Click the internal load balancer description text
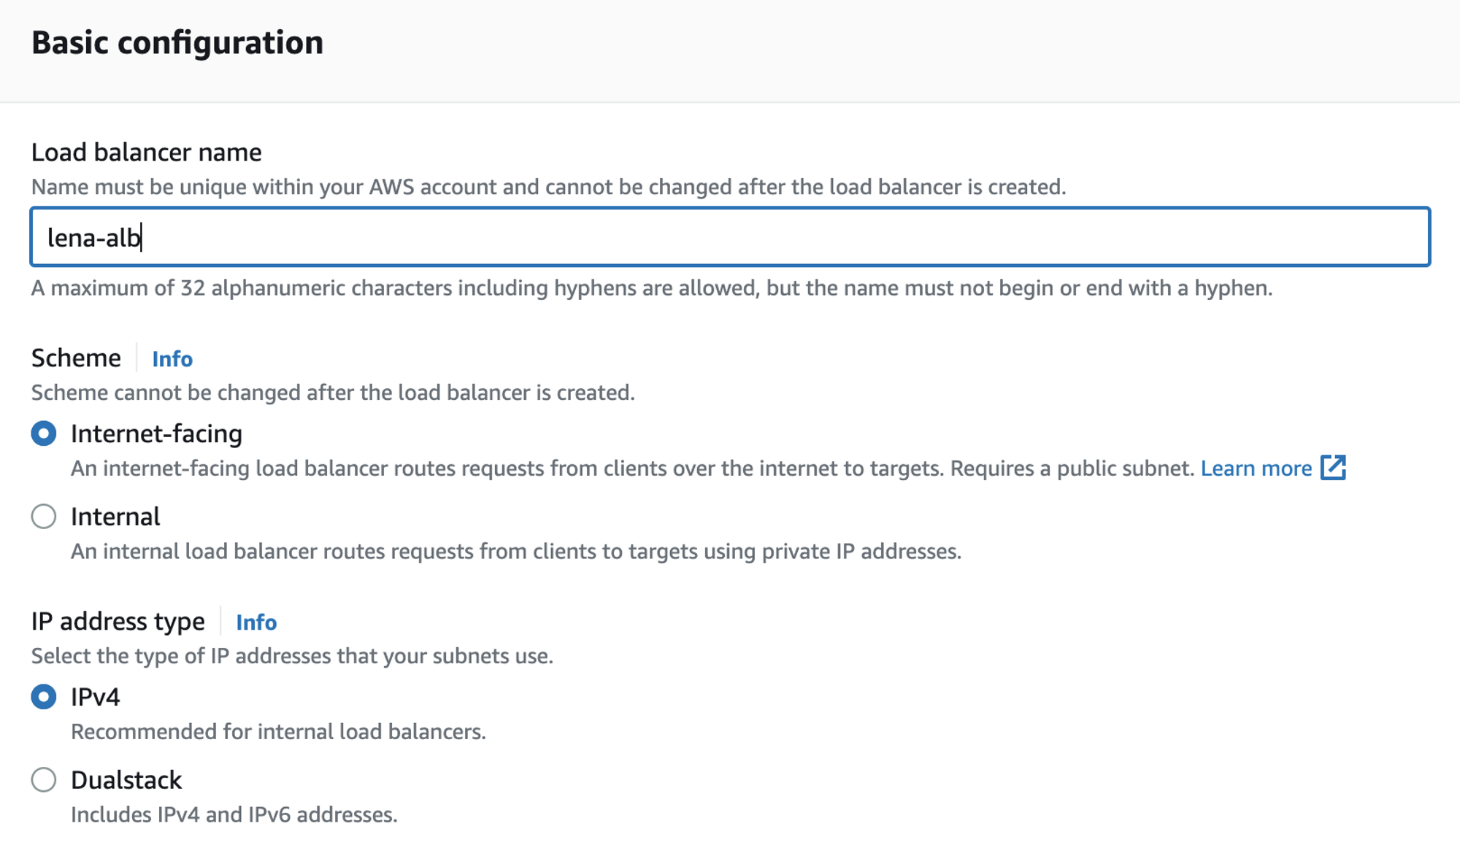Viewport: 1460px width, 853px height. click(x=516, y=552)
